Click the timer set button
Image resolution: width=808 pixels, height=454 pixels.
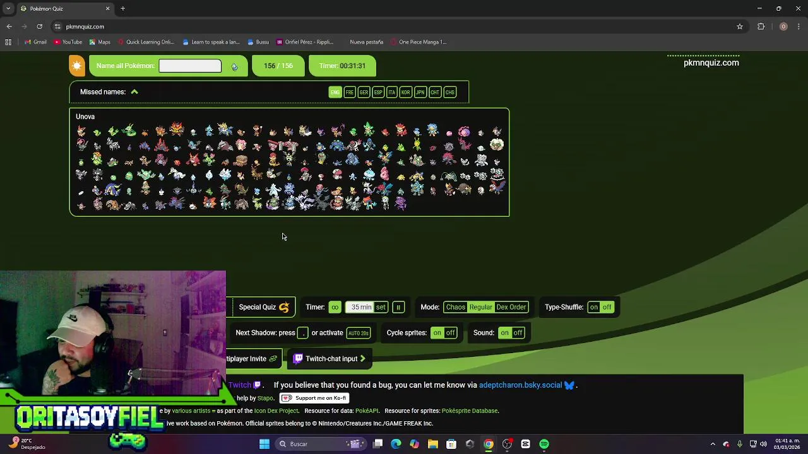click(x=381, y=307)
